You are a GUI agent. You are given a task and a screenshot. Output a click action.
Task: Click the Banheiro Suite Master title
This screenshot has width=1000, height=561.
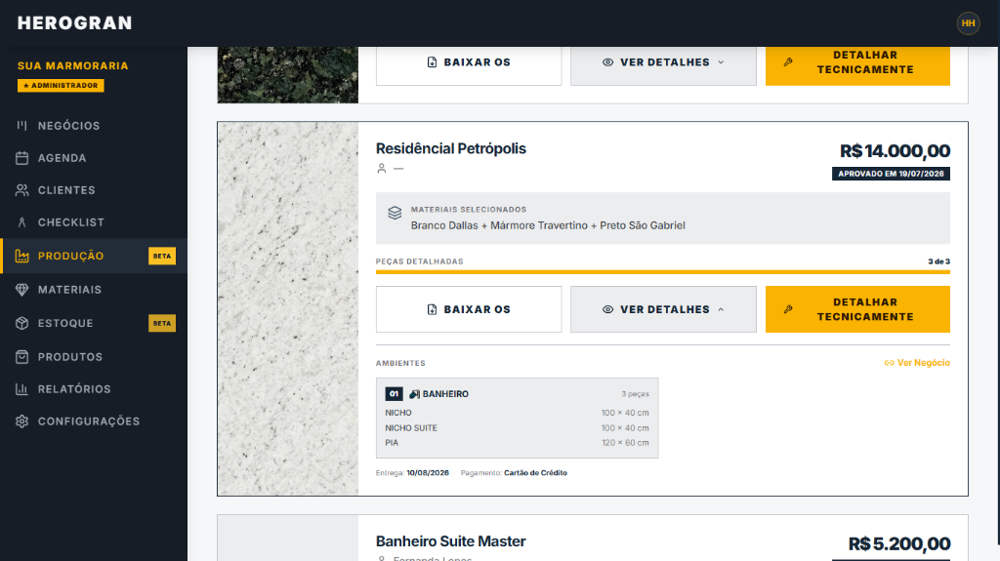coord(451,541)
